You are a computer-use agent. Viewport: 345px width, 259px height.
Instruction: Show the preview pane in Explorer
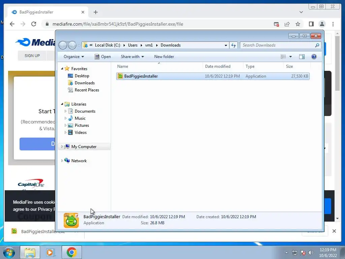tap(302, 57)
